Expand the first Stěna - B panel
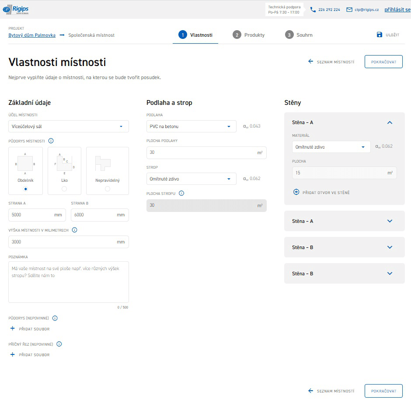 (x=344, y=247)
